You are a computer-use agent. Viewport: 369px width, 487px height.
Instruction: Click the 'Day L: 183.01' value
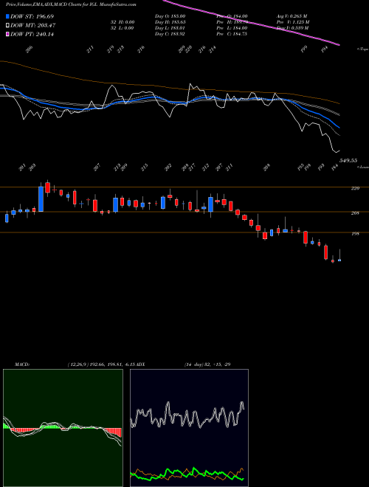click(x=170, y=28)
